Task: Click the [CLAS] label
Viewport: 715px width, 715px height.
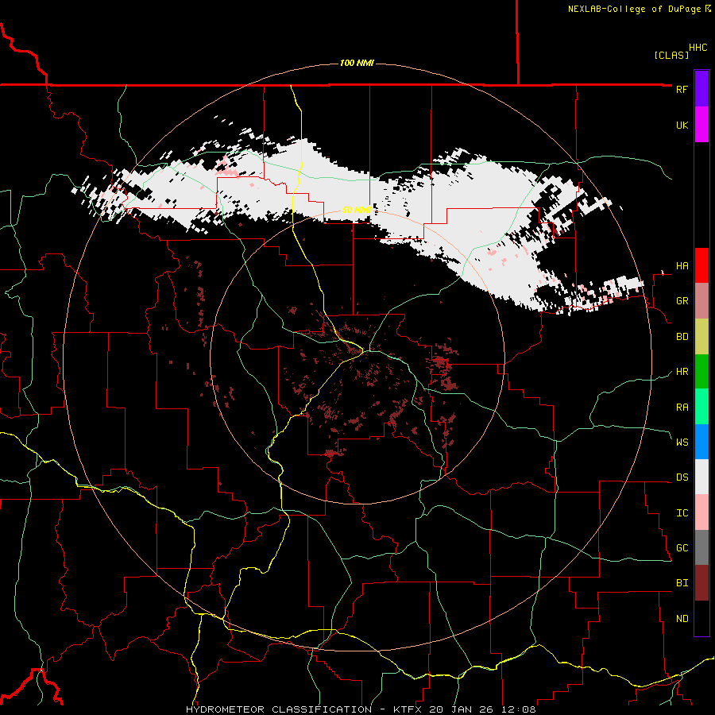Action: click(x=671, y=56)
